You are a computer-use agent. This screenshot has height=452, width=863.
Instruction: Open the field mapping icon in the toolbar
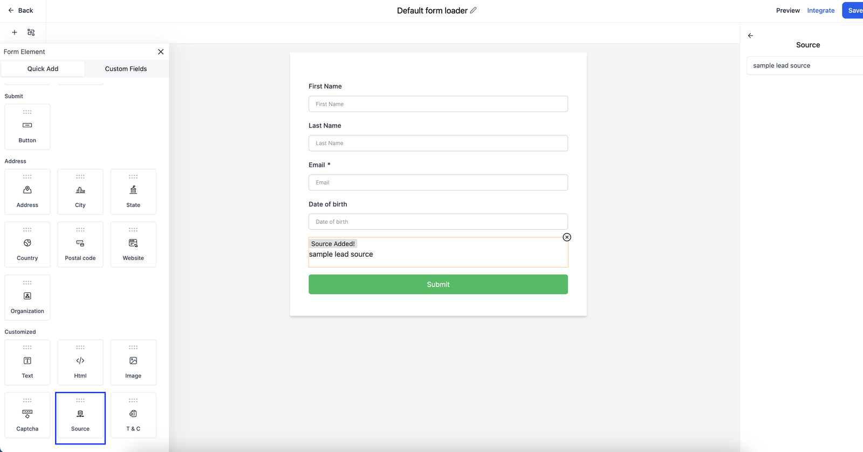(x=31, y=32)
